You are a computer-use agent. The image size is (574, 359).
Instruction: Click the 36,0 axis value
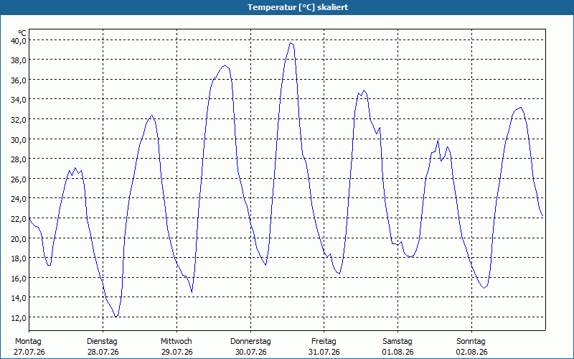(19, 80)
